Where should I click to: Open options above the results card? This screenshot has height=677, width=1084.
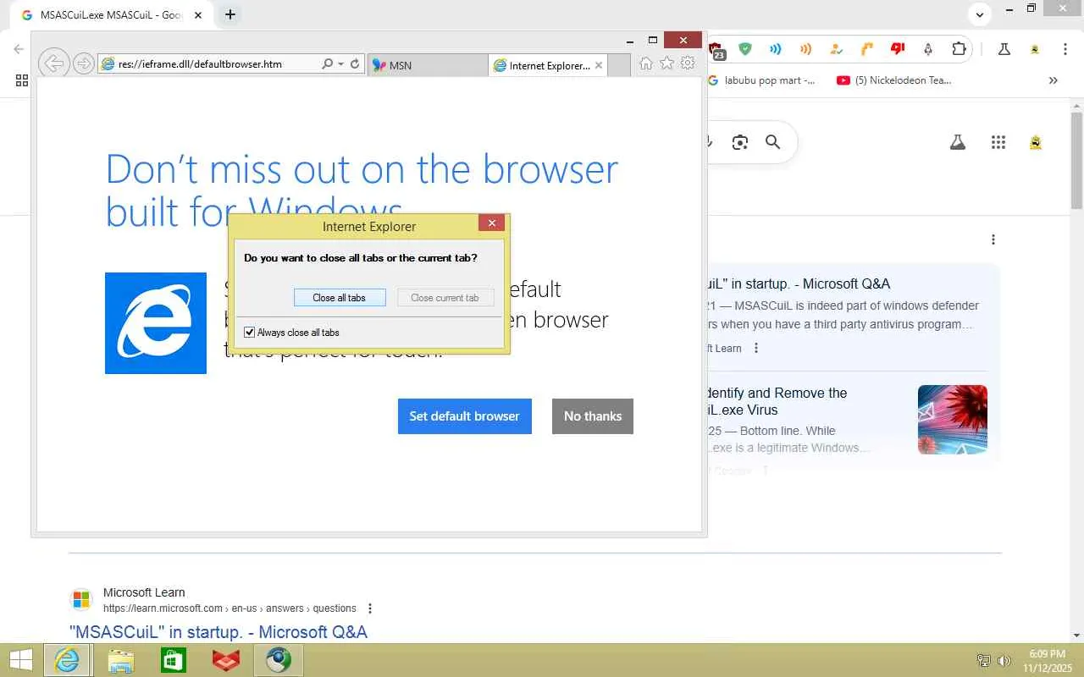pos(993,239)
